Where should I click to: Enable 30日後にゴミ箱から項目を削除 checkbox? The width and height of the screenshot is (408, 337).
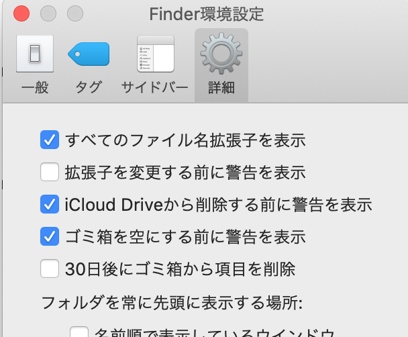50,269
